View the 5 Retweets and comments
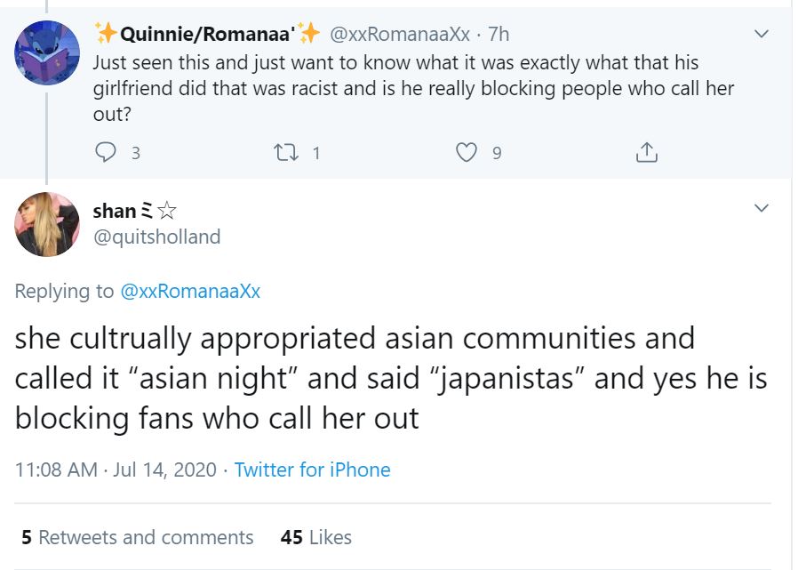The width and height of the screenshot is (798, 570). pos(138,537)
